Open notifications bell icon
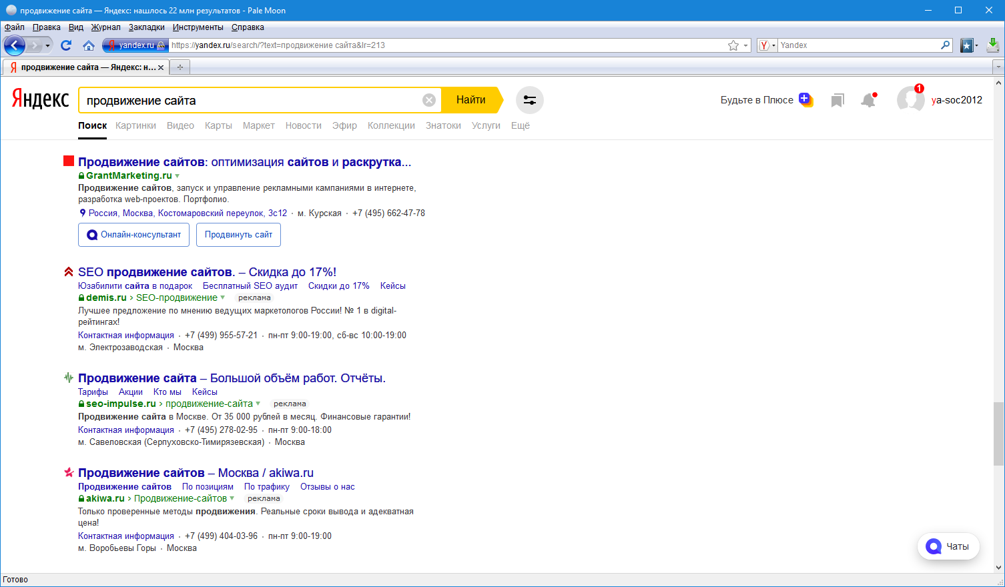Image resolution: width=1005 pixels, height=587 pixels. click(868, 100)
